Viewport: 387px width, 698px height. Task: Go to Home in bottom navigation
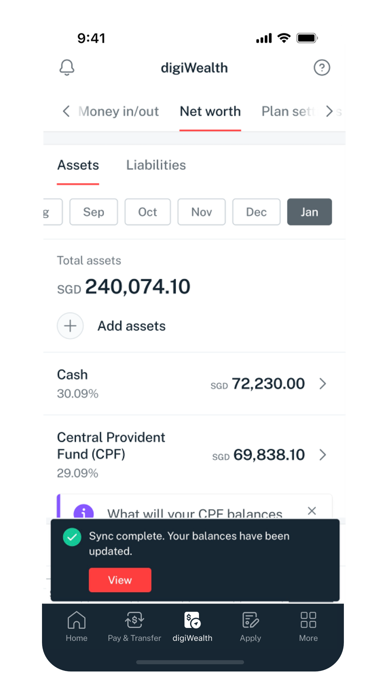click(x=76, y=620)
